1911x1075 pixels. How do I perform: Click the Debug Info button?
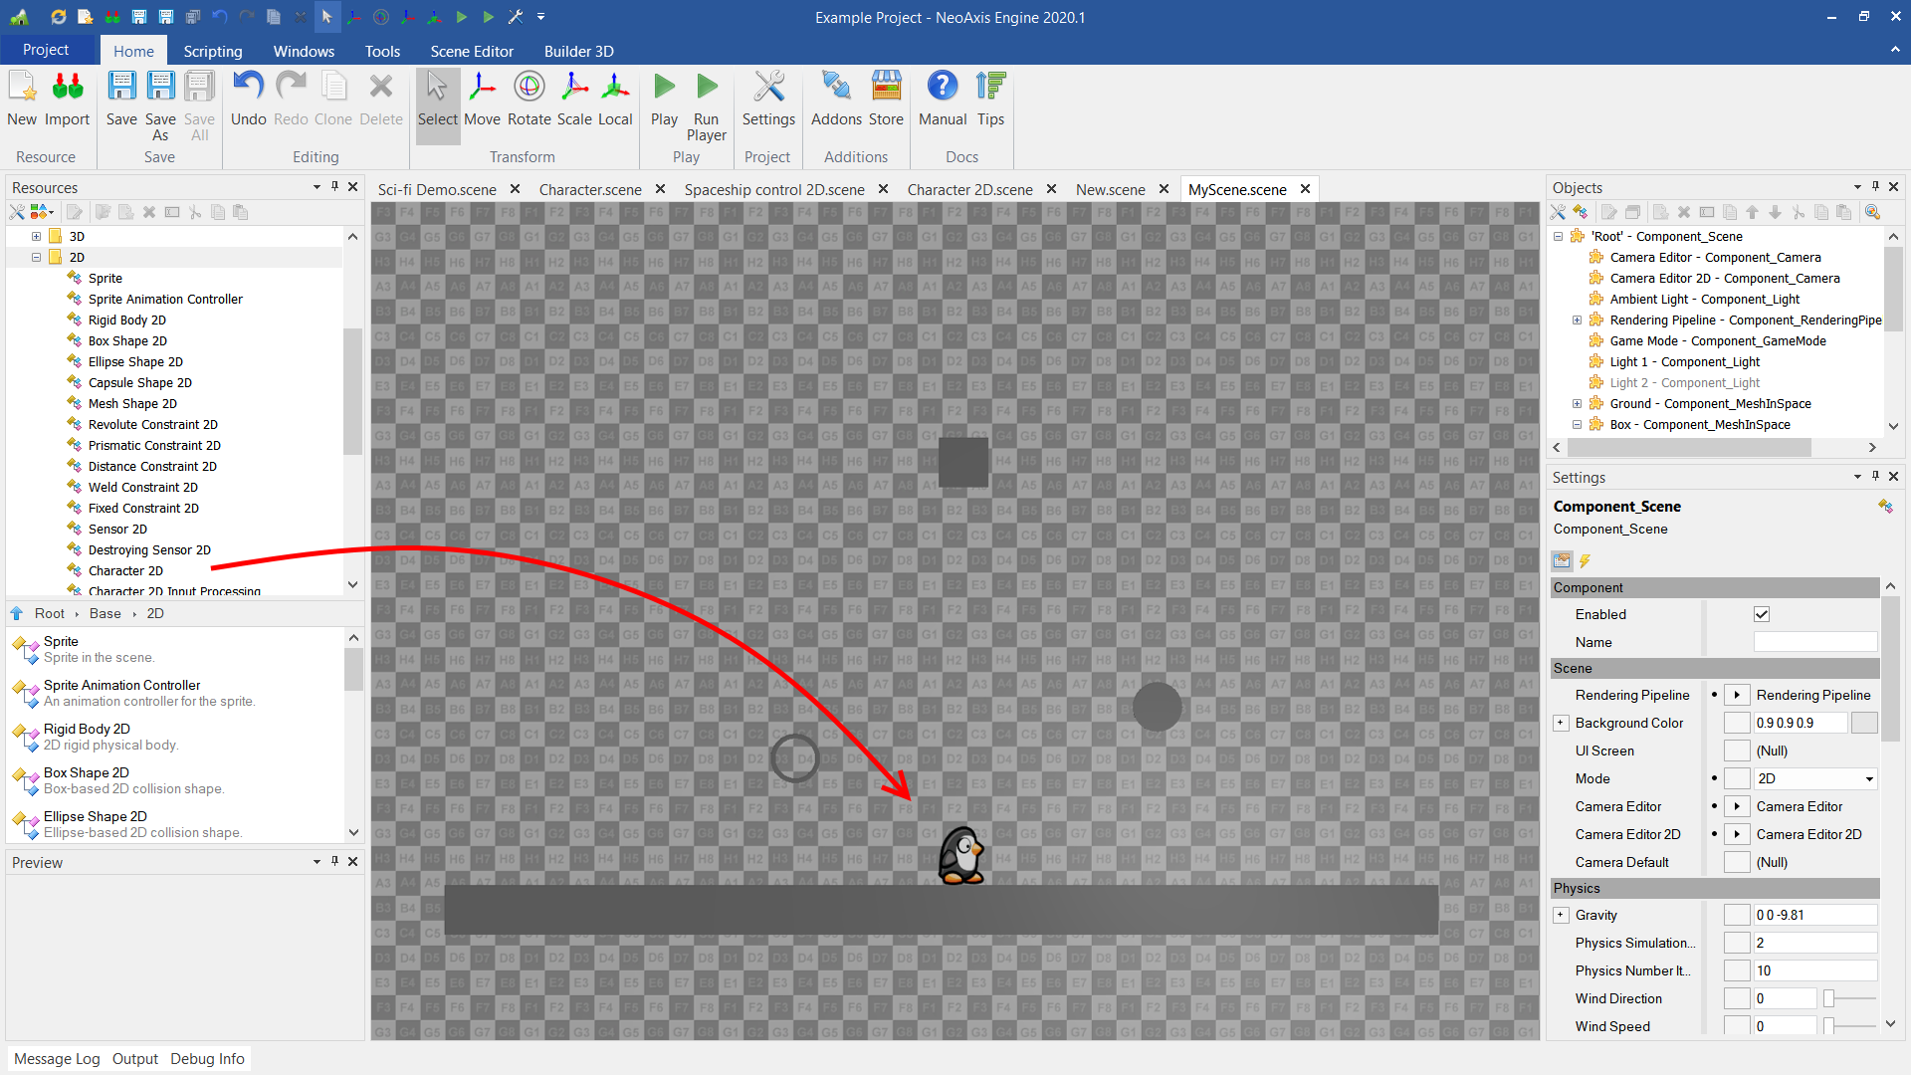click(207, 1058)
